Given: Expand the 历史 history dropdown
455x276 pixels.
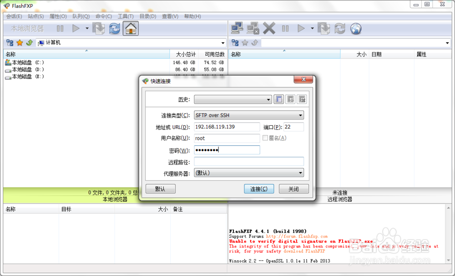Looking at the screenshot, I should [233, 99].
